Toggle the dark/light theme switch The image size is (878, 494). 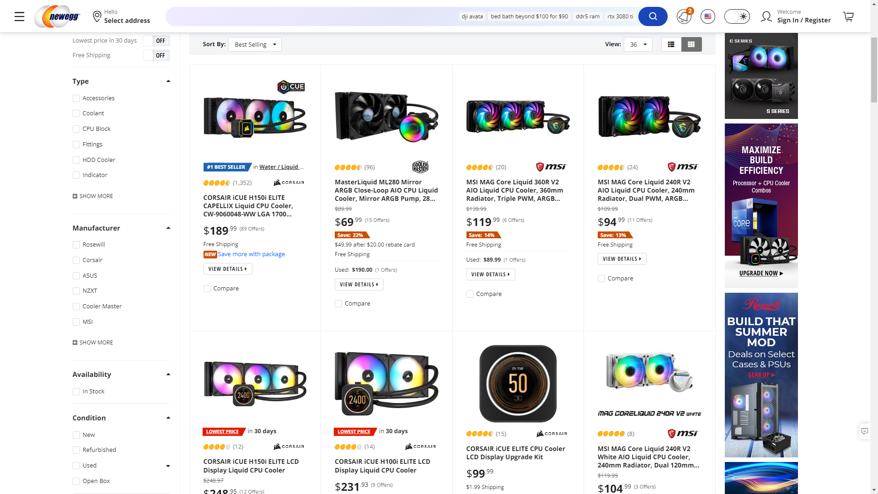(x=737, y=17)
